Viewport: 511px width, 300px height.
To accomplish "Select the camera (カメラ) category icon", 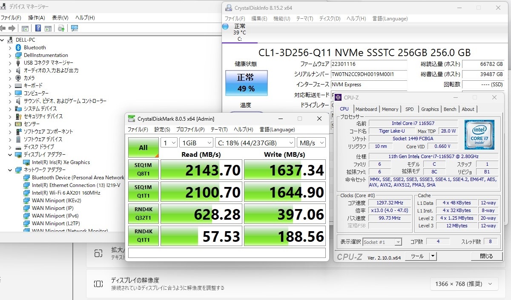I will [18, 78].
